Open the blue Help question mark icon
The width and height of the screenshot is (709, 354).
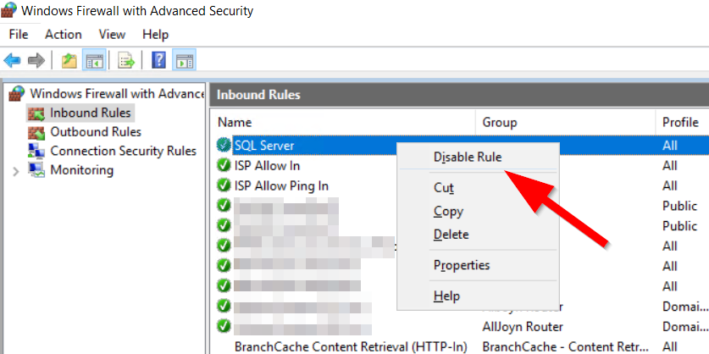tap(158, 60)
